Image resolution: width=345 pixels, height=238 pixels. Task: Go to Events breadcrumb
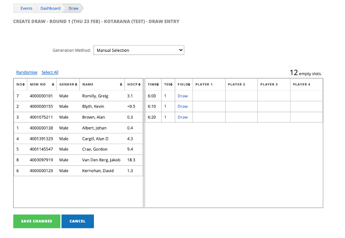coord(26,8)
